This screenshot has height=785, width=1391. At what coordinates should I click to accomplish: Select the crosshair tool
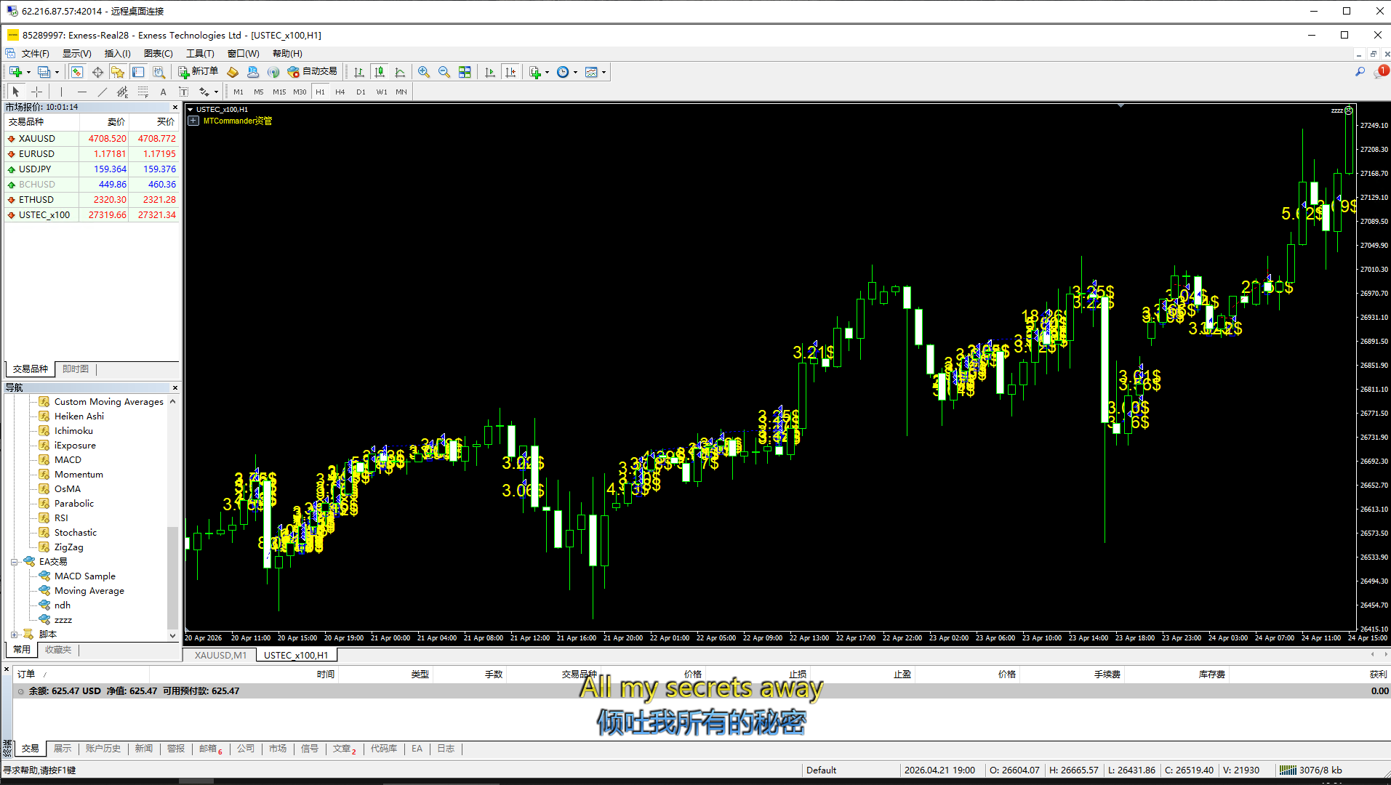point(36,92)
